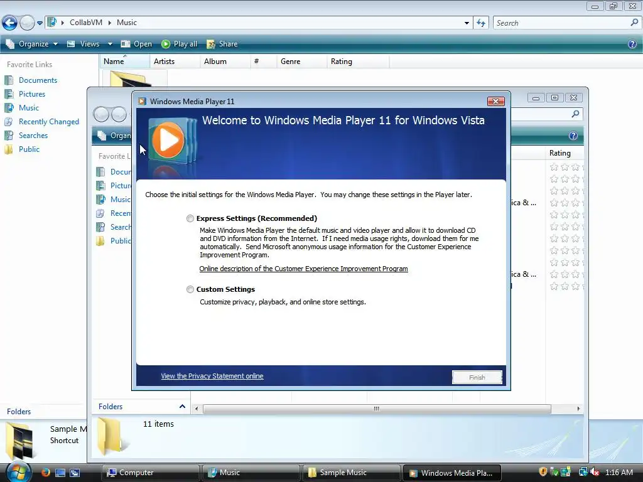This screenshot has width=643, height=482.
Task: Expand the Views dropdown arrow
Action: [110, 44]
